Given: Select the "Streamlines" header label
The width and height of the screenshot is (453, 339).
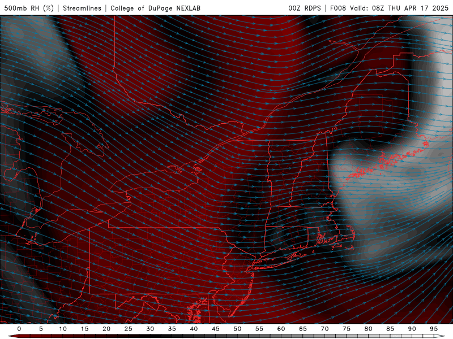Looking at the screenshot, I should coord(82,8).
